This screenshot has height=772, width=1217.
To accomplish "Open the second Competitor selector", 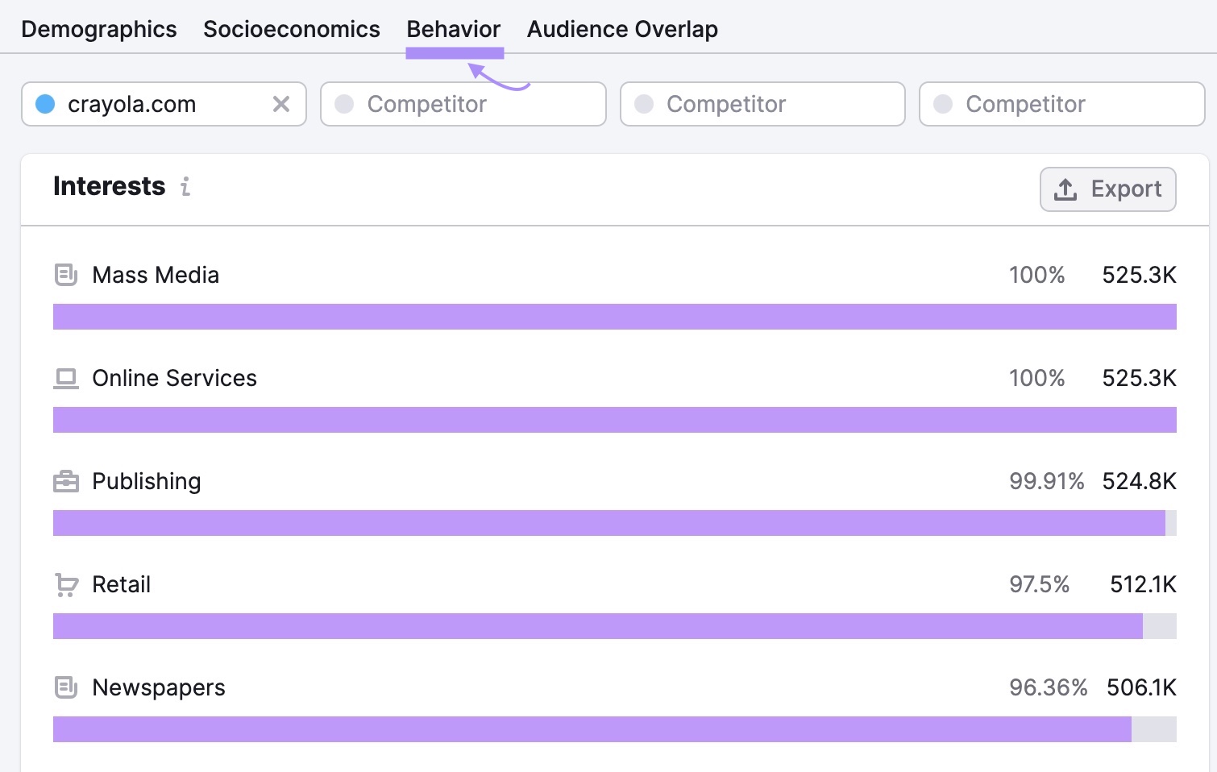I will [x=762, y=104].
